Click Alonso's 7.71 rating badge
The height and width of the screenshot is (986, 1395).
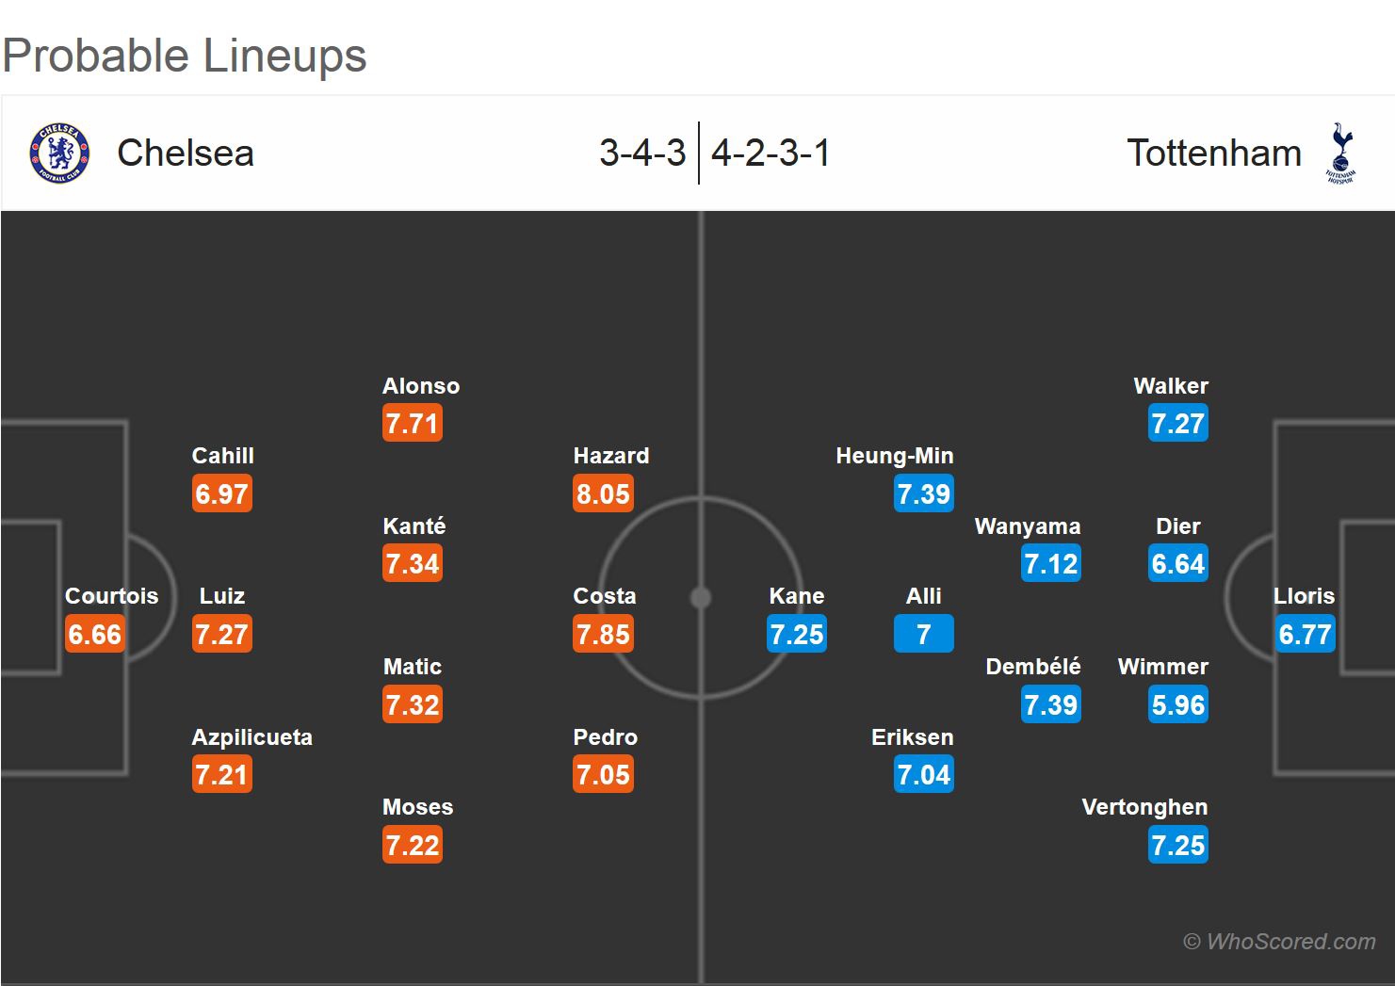point(413,423)
